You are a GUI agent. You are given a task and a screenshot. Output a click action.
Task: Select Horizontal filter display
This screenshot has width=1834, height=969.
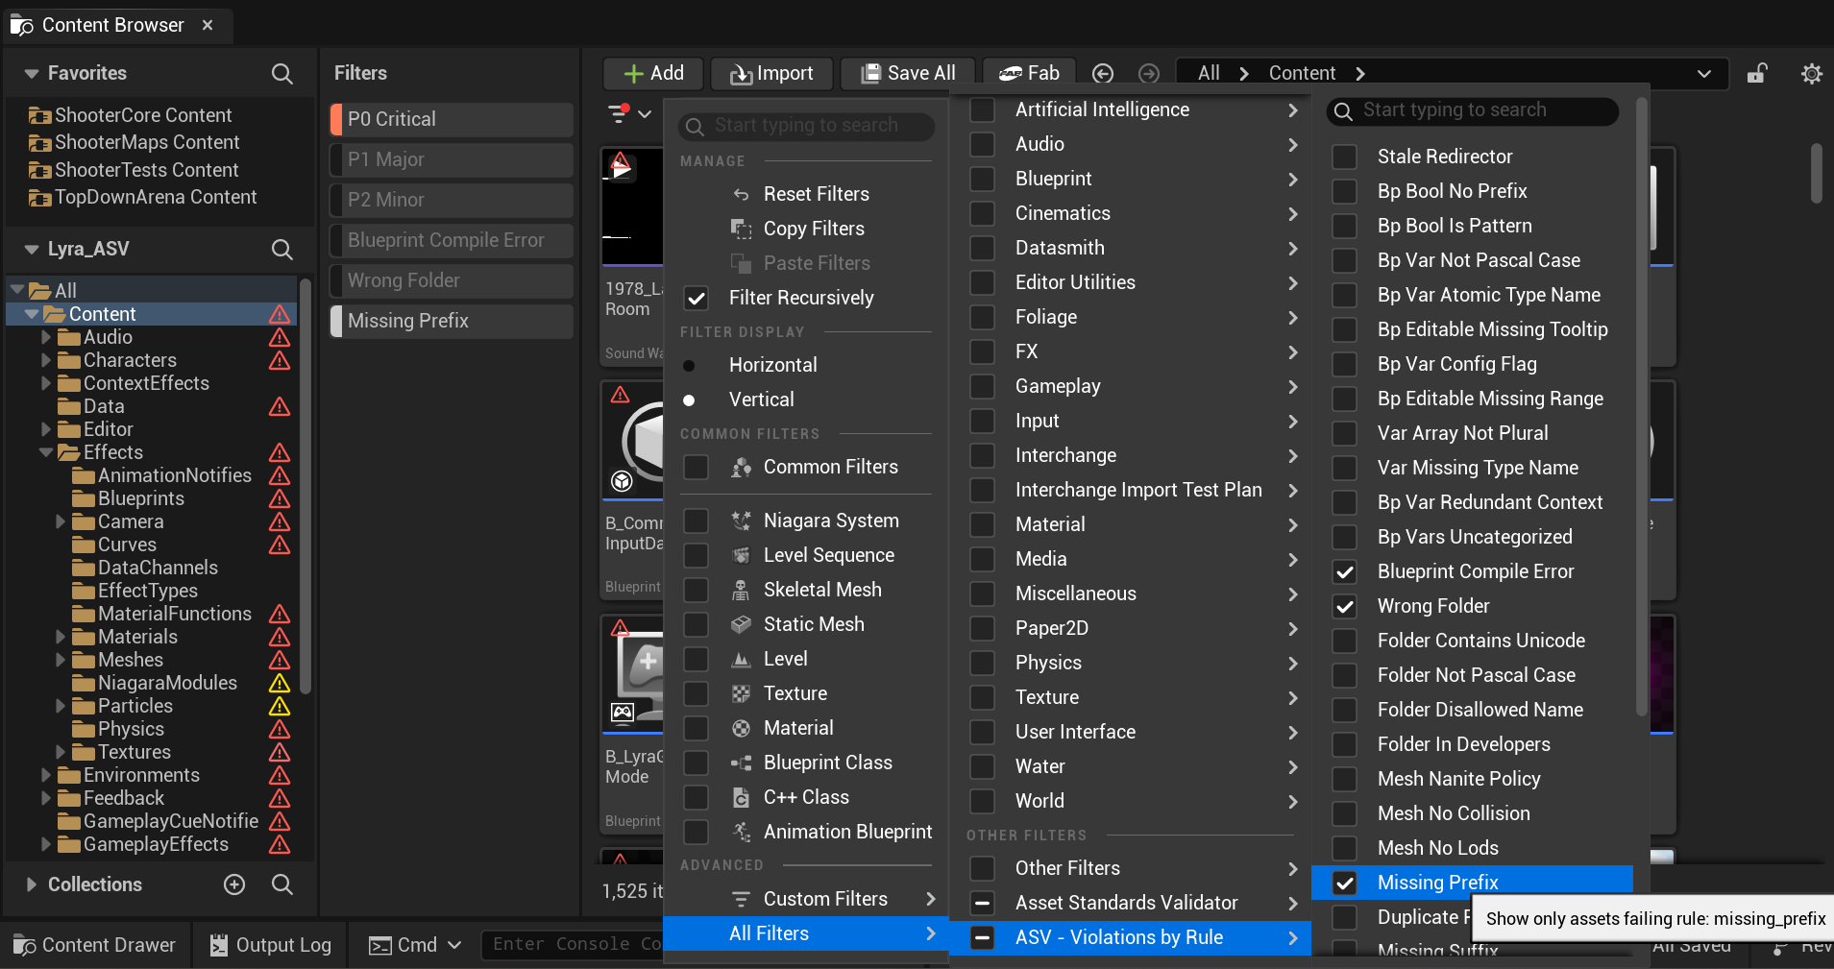pyautogui.click(x=689, y=365)
